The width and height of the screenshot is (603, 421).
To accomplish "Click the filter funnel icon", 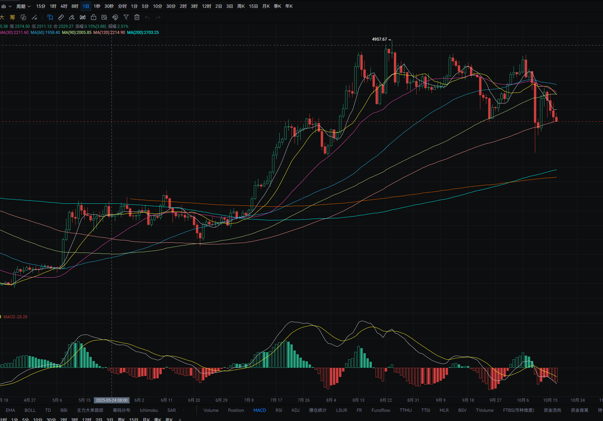I will click(x=126, y=17).
